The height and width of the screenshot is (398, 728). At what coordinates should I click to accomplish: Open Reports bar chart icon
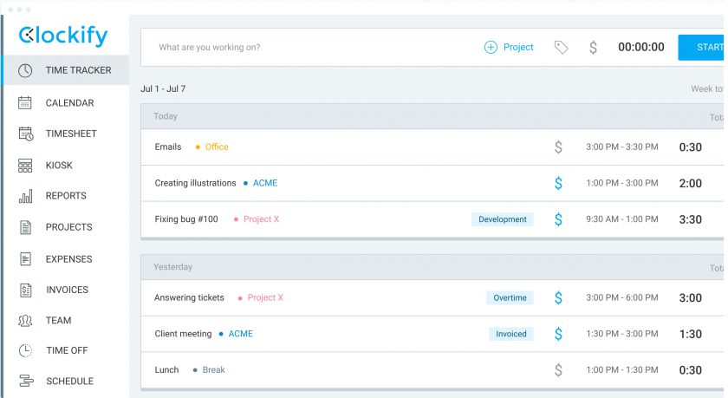tap(25, 196)
